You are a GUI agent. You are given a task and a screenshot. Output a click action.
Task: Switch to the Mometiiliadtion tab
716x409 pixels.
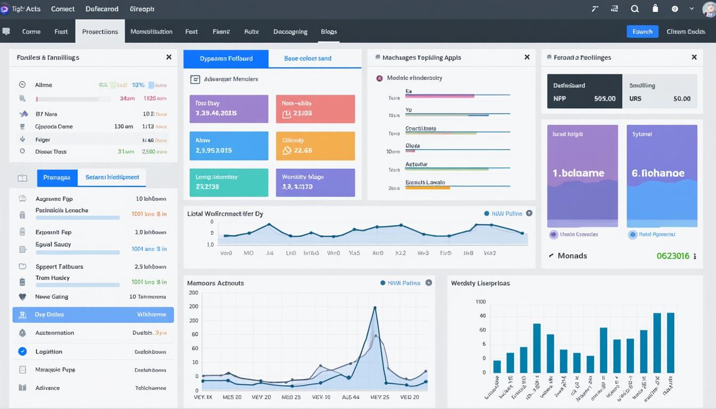click(151, 31)
